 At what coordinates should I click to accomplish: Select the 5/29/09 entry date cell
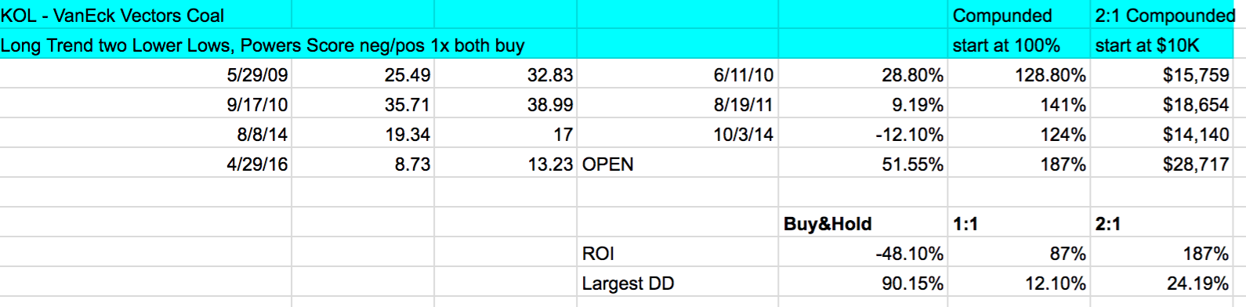(146, 75)
